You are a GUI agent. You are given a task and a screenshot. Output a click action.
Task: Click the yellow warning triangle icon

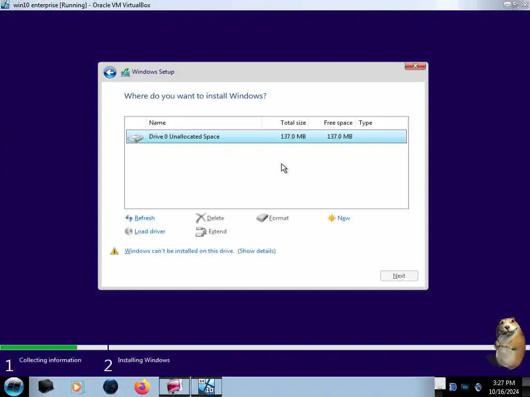point(114,251)
